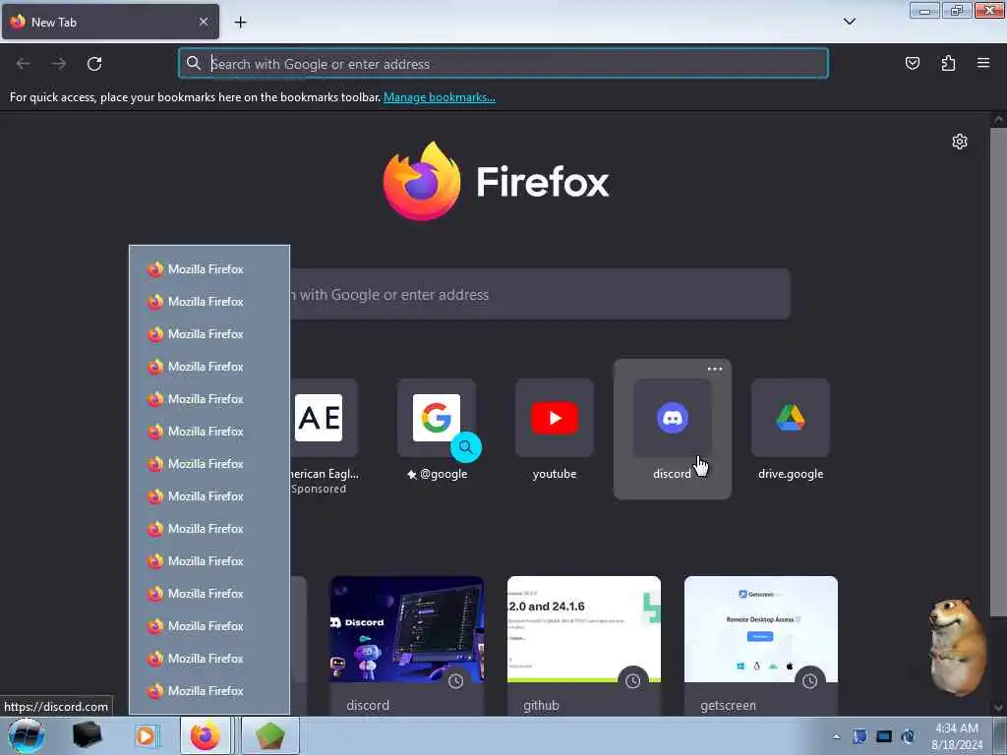This screenshot has width=1007, height=755.
Task: Click the blue monitor tray icon
Action: tap(884, 736)
